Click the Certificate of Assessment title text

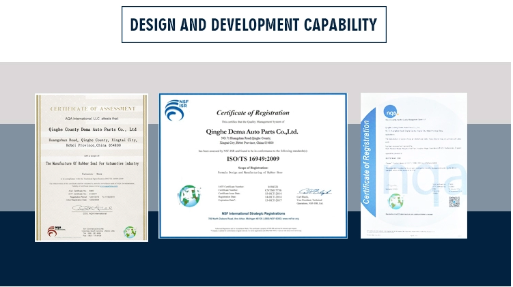click(91, 109)
